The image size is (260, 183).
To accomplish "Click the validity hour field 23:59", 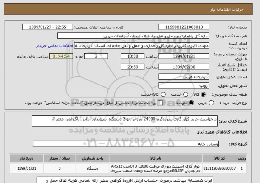I will (133, 67).
